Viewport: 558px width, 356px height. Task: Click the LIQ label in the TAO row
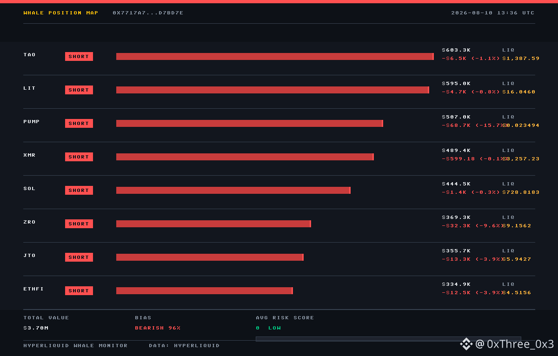click(508, 50)
